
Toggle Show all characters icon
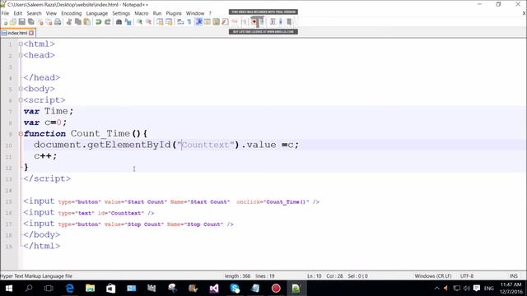click(189, 22)
